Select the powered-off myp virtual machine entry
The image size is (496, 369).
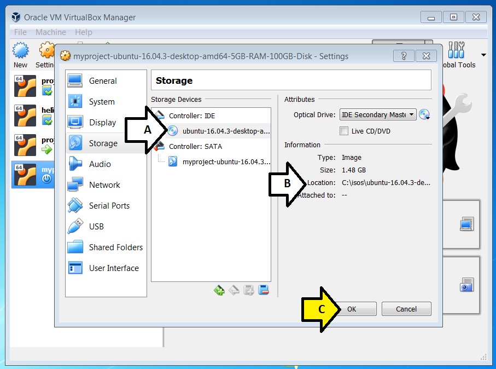pos(33,174)
